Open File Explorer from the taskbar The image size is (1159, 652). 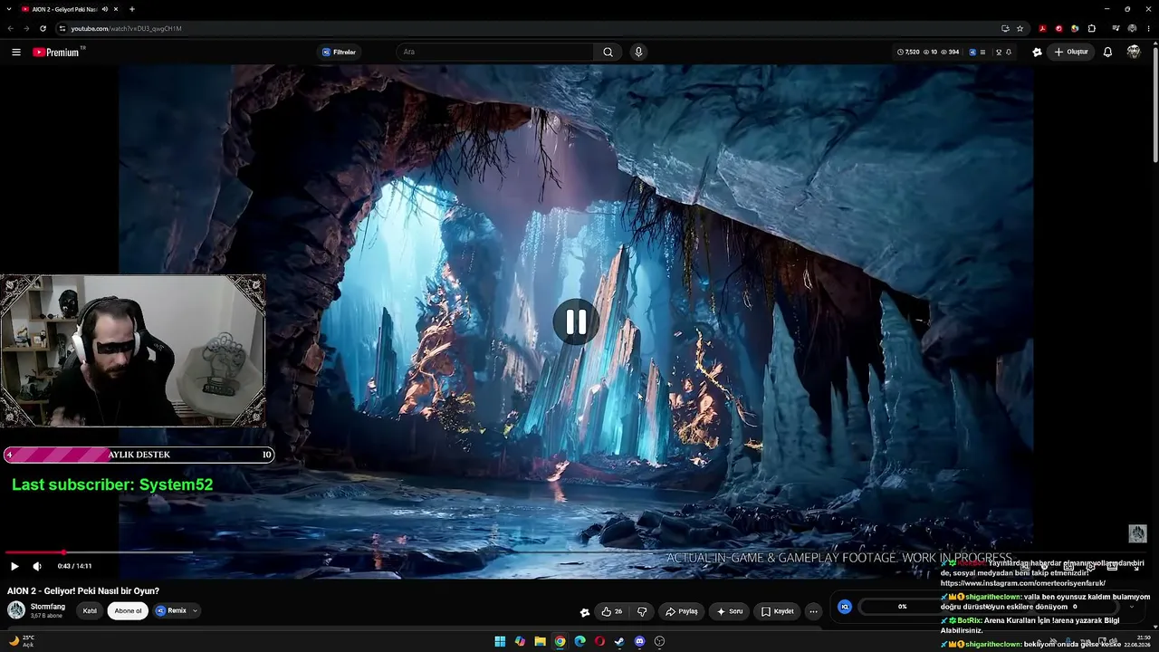click(540, 641)
